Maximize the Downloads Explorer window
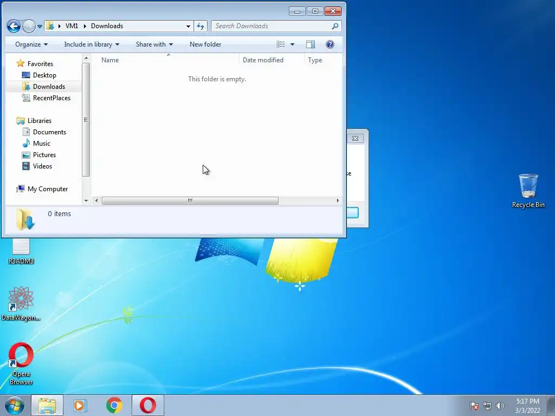Screen dimensions: 555x416 pyautogui.click(x=315, y=11)
